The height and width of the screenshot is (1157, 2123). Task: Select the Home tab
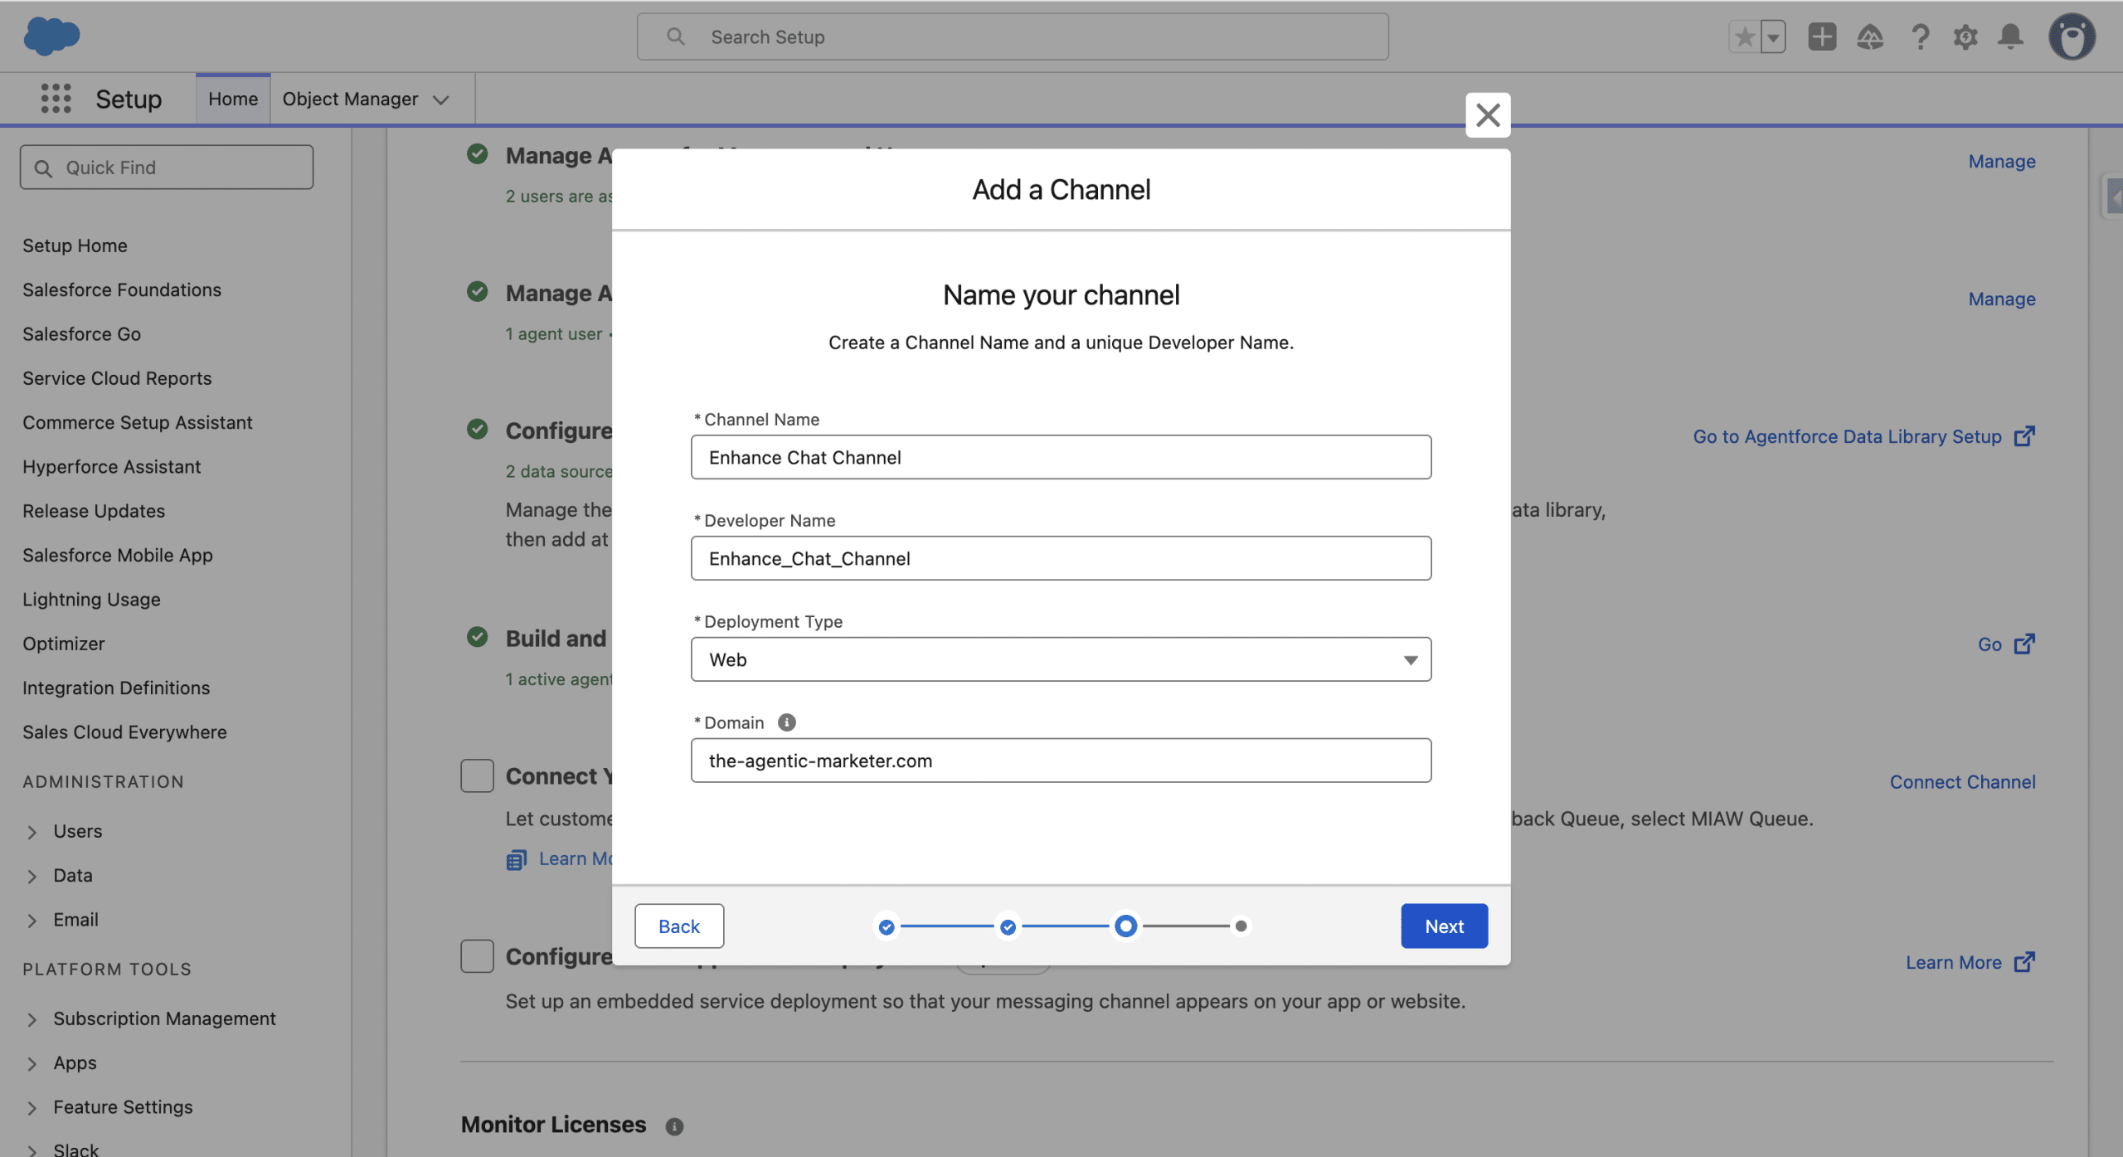[x=233, y=99]
